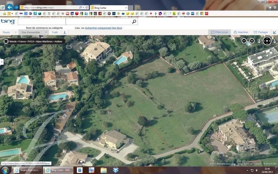Click the Imprimer print button
Screen dimensions: 278x174
coord(241,32)
